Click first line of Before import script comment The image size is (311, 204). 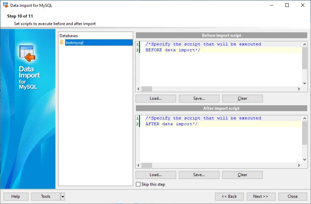(203, 44)
